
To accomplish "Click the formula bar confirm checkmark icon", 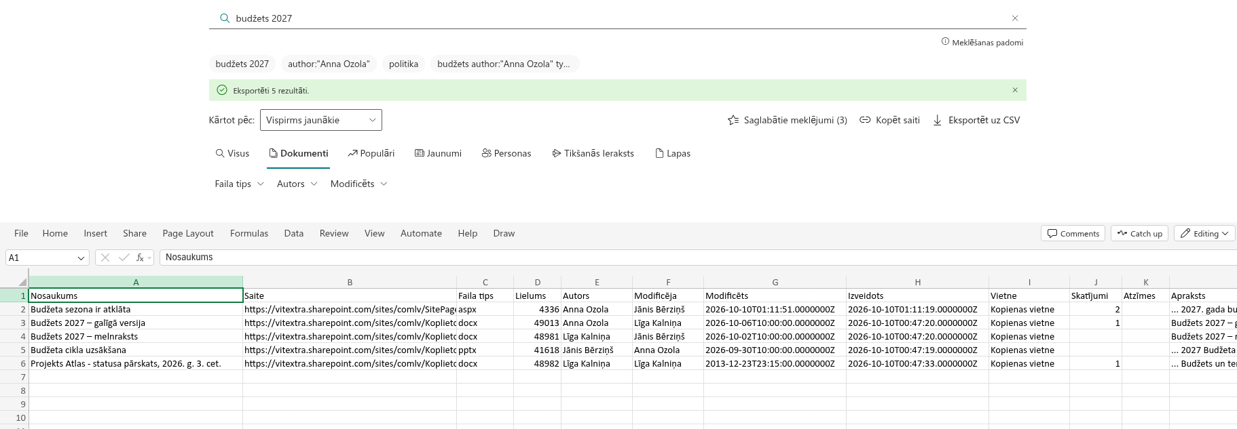I will click(124, 258).
